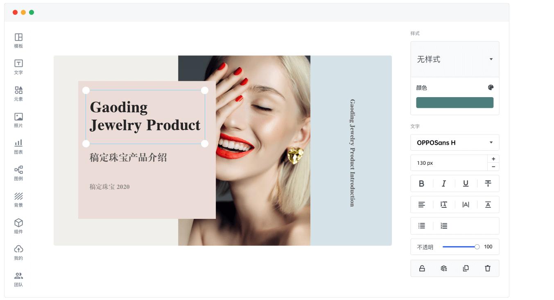Open the color palette icon beside 颜色
Screen dimensions: 554x300
491,87
